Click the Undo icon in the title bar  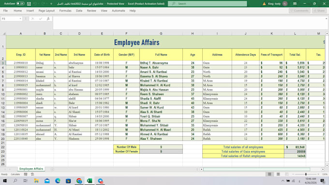tap(35, 3)
